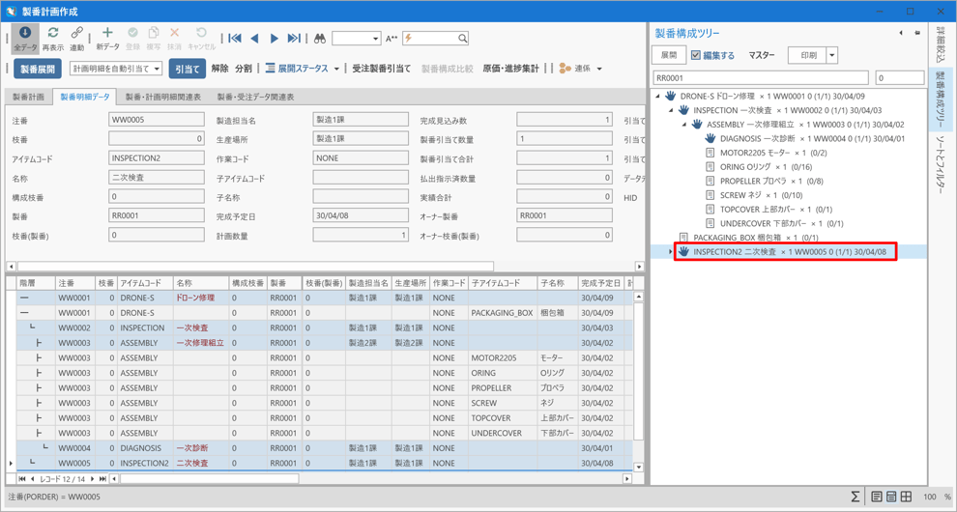Click the 全データ (all data) toolbar icon

[25, 38]
